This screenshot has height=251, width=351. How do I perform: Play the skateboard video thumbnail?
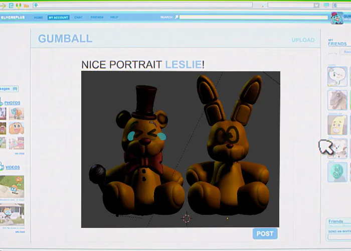coord(12,187)
